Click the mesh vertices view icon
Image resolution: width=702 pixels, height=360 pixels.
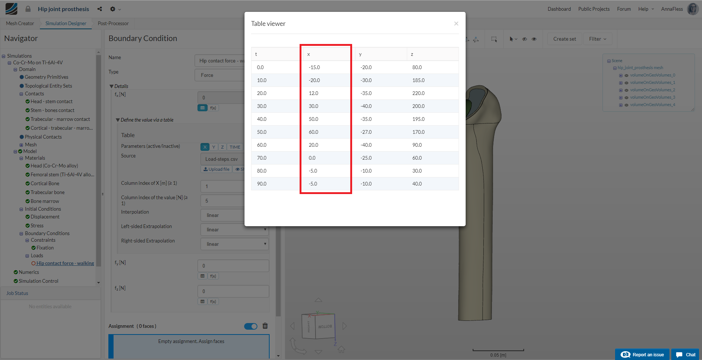coord(476,39)
